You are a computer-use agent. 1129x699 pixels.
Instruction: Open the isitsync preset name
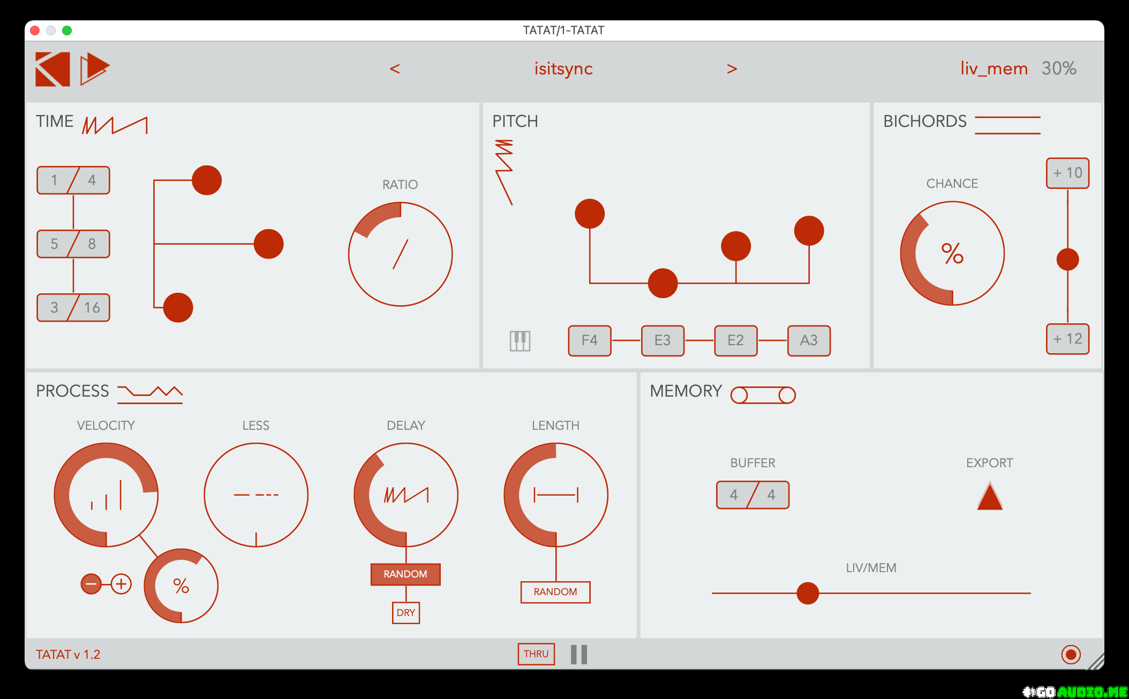pyautogui.click(x=563, y=69)
